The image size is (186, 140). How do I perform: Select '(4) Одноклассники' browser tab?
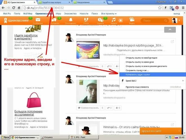[19, 2]
